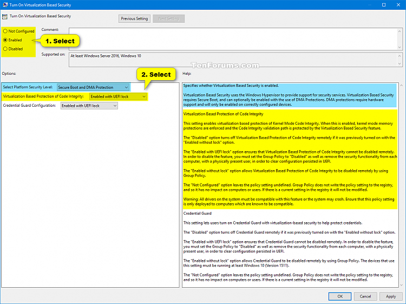The height and width of the screenshot is (304, 406).
Task: Click the 'Select Platform Security Level:' label
Action: point(28,87)
